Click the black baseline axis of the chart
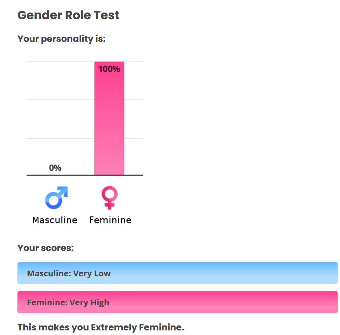 point(61,175)
